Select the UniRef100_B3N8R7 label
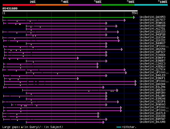Image resolution: width=170 pixels, height=129 pixels. [152, 61]
